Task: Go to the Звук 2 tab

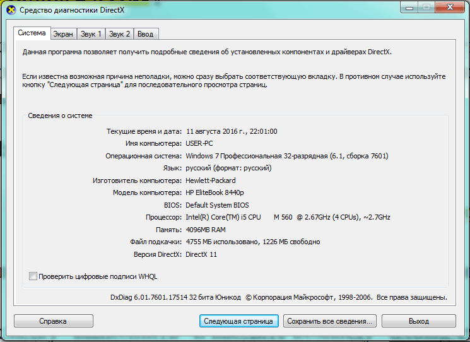Action: (x=120, y=34)
